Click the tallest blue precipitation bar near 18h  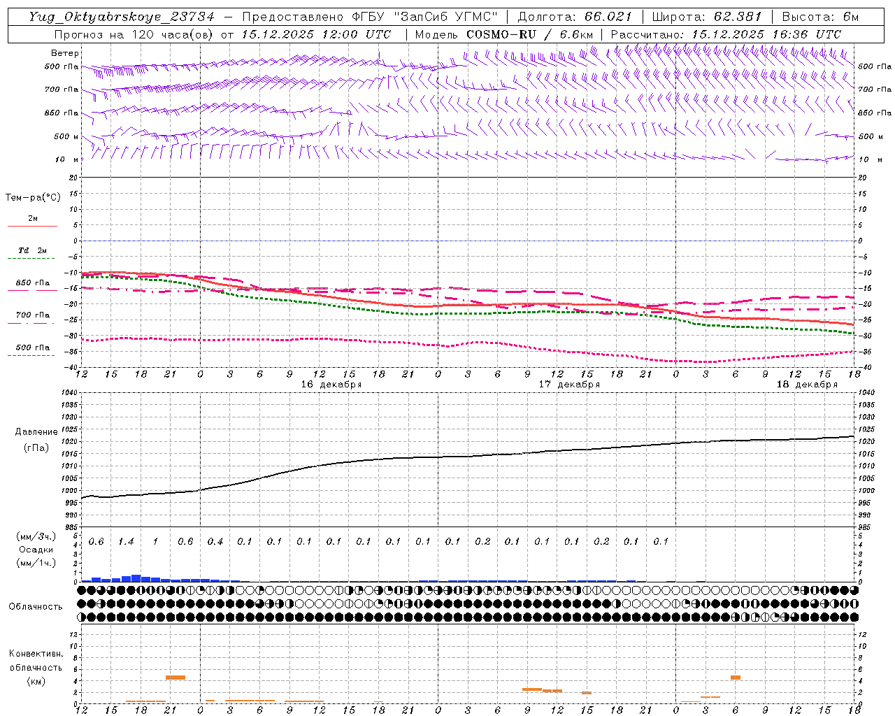[x=136, y=578]
